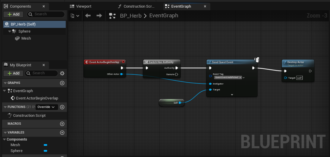
Task: Click the Other Actor output pin
Action: (121, 74)
